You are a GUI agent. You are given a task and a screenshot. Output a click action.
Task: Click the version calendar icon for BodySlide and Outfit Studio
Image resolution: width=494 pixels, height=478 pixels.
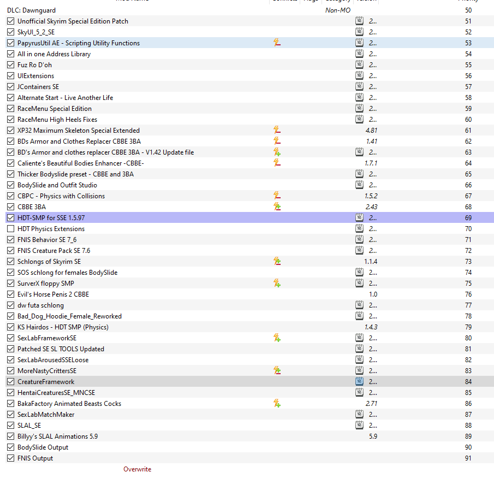(x=359, y=185)
